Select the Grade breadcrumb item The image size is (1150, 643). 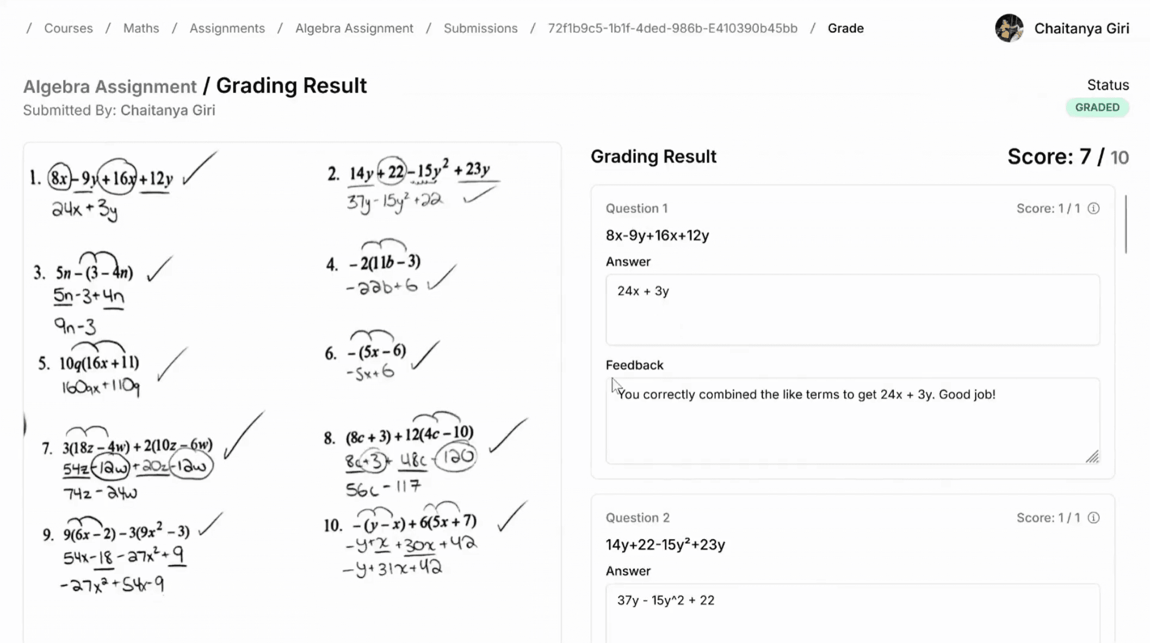(x=845, y=28)
